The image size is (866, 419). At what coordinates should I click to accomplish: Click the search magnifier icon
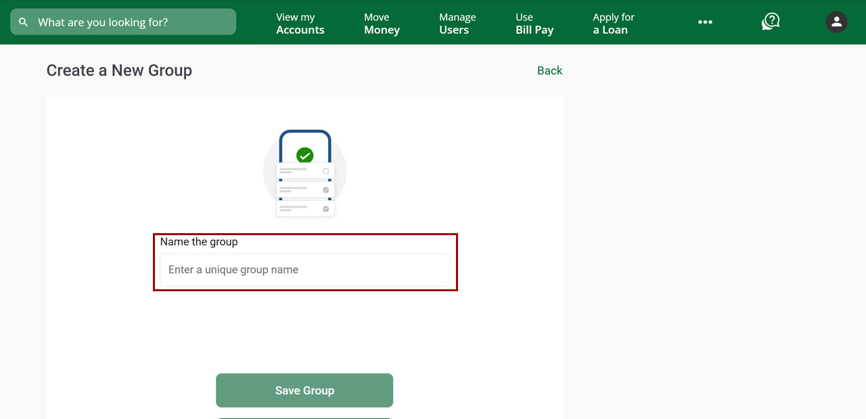click(x=23, y=22)
